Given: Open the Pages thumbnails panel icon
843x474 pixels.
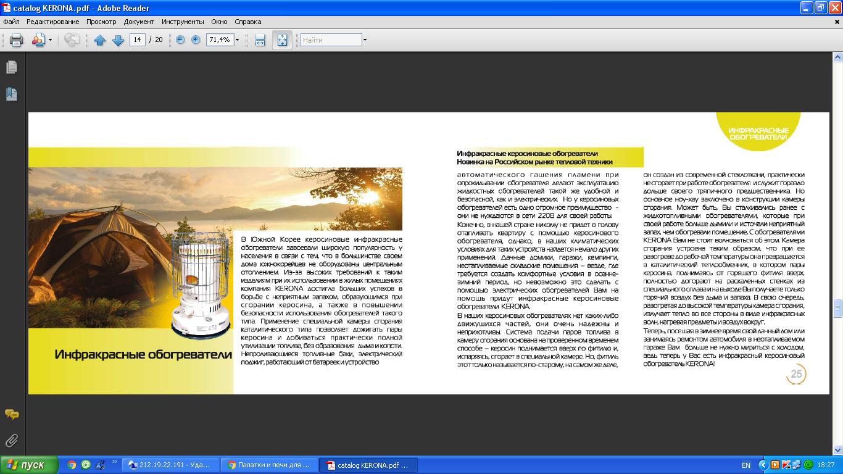Looking at the screenshot, I should 11,67.
